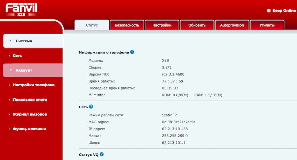The height and width of the screenshot is (160, 297).
Task: Switch to the Autoprovision tab
Action: (232, 25)
